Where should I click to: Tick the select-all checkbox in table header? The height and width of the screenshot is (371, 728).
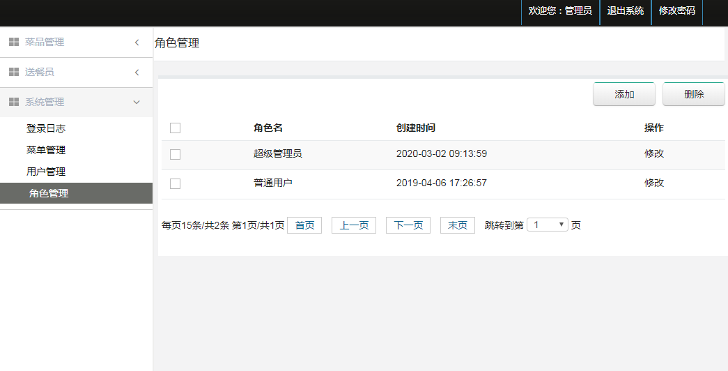(175, 128)
